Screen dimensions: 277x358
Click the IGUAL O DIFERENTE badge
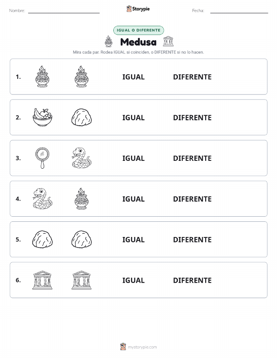click(138, 30)
